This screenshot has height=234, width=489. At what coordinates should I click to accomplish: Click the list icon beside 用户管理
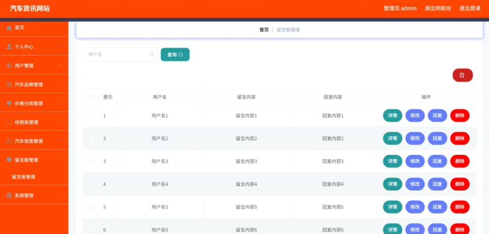pos(9,66)
